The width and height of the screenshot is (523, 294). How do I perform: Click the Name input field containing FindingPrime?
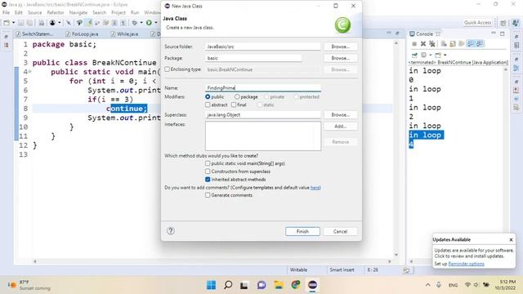(x=263, y=87)
